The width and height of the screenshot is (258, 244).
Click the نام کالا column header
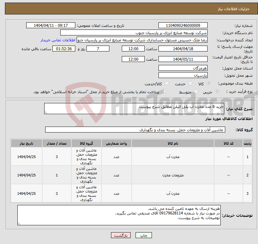click(173, 143)
